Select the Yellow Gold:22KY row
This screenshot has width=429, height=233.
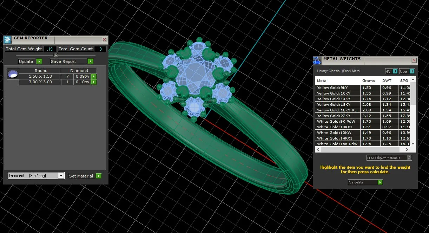[x=363, y=116]
